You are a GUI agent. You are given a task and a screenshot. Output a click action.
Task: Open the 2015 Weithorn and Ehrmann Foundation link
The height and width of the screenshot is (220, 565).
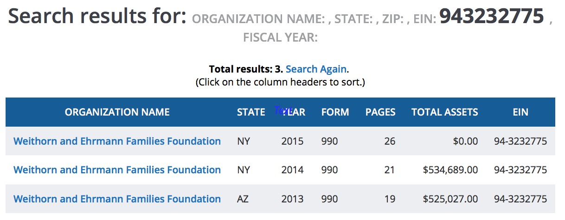coord(117,141)
